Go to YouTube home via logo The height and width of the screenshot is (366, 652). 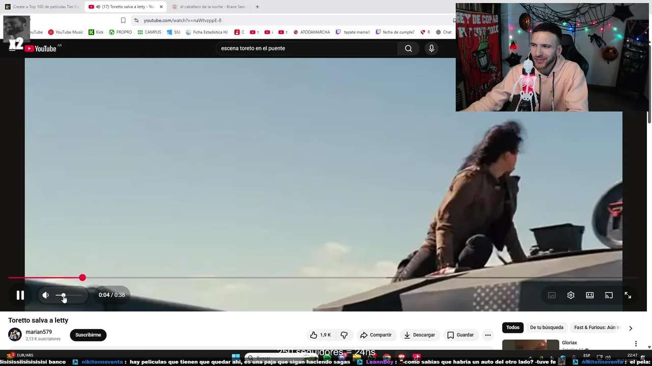pyautogui.click(x=41, y=48)
